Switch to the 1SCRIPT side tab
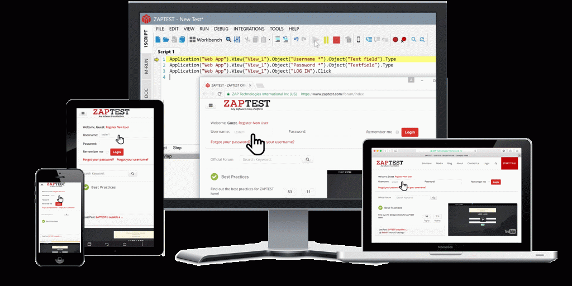572x286 pixels. pyautogui.click(x=146, y=39)
